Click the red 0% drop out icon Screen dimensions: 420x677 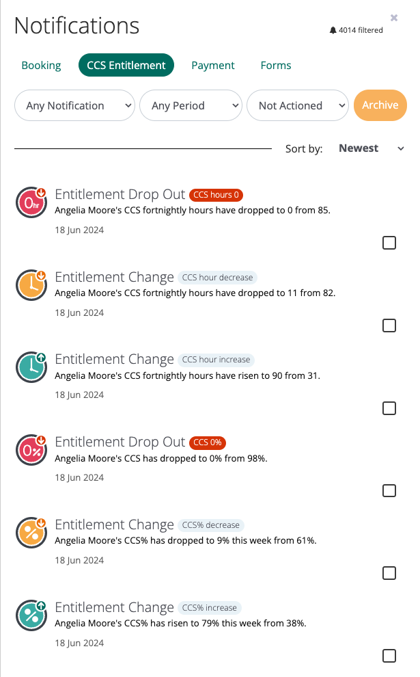click(31, 450)
